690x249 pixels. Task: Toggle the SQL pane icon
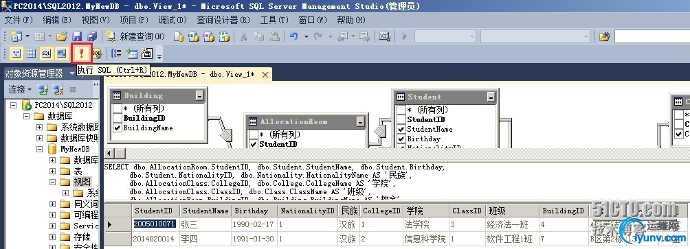(46, 54)
